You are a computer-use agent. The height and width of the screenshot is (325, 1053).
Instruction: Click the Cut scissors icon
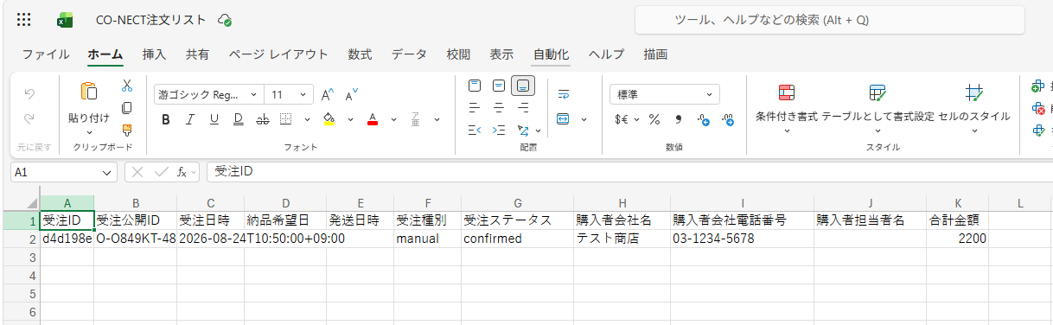[127, 86]
